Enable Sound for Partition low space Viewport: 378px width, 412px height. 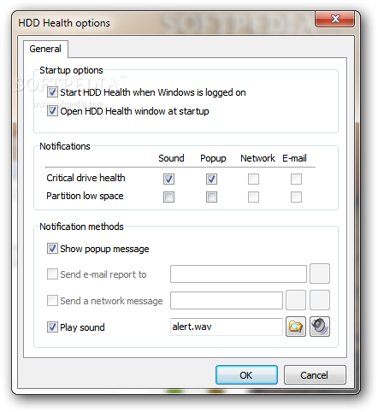click(168, 197)
